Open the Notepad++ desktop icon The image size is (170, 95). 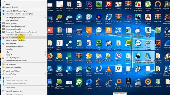tap(109, 57)
